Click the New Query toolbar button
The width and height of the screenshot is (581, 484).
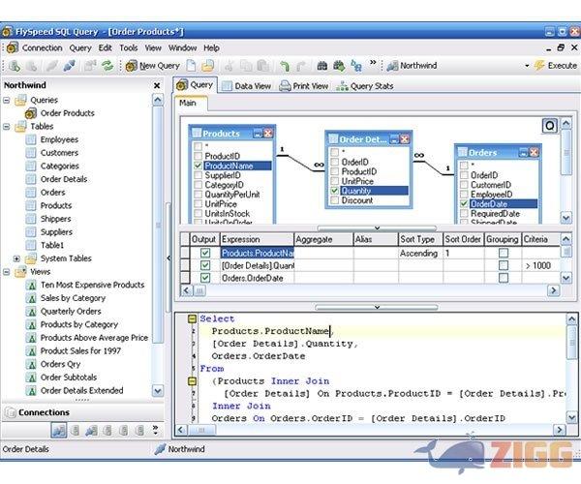tap(153, 66)
